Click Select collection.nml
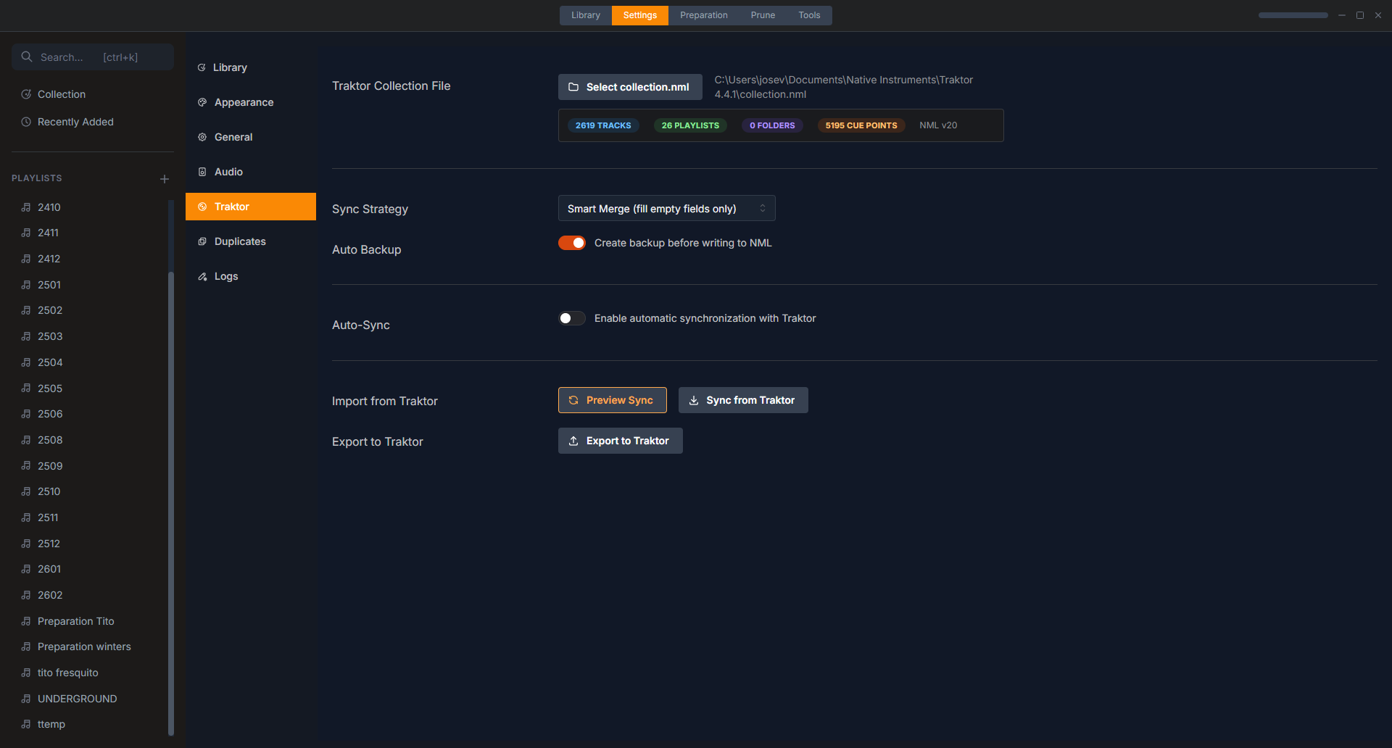The width and height of the screenshot is (1392, 748). 629,86
